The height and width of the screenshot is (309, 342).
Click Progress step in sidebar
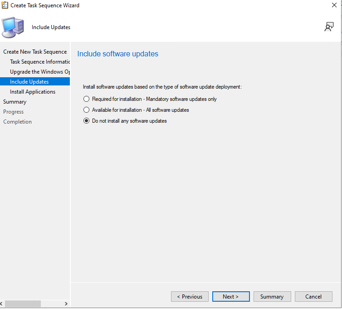[14, 112]
